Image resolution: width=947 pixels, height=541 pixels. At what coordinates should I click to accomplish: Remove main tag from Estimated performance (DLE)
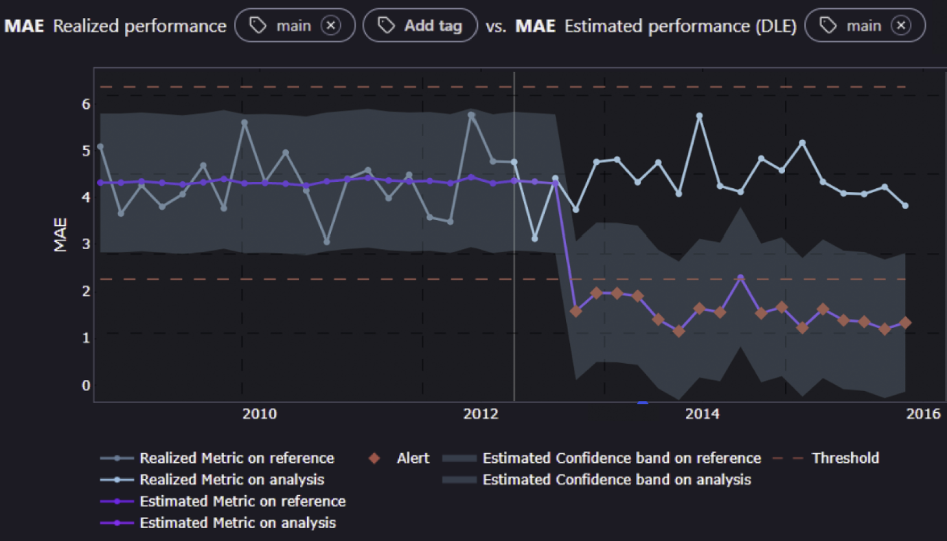click(x=900, y=26)
